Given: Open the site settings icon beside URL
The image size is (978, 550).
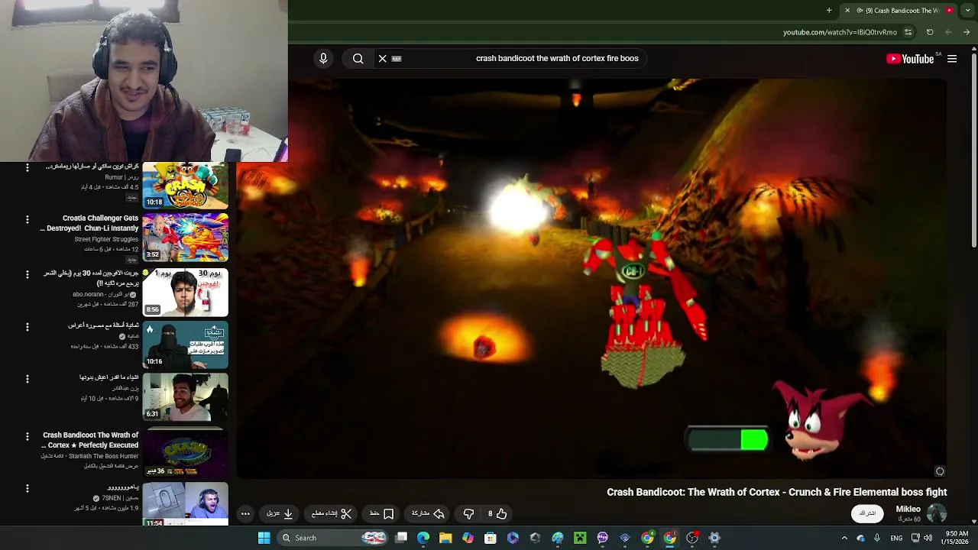Looking at the screenshot, I should 908,32.
